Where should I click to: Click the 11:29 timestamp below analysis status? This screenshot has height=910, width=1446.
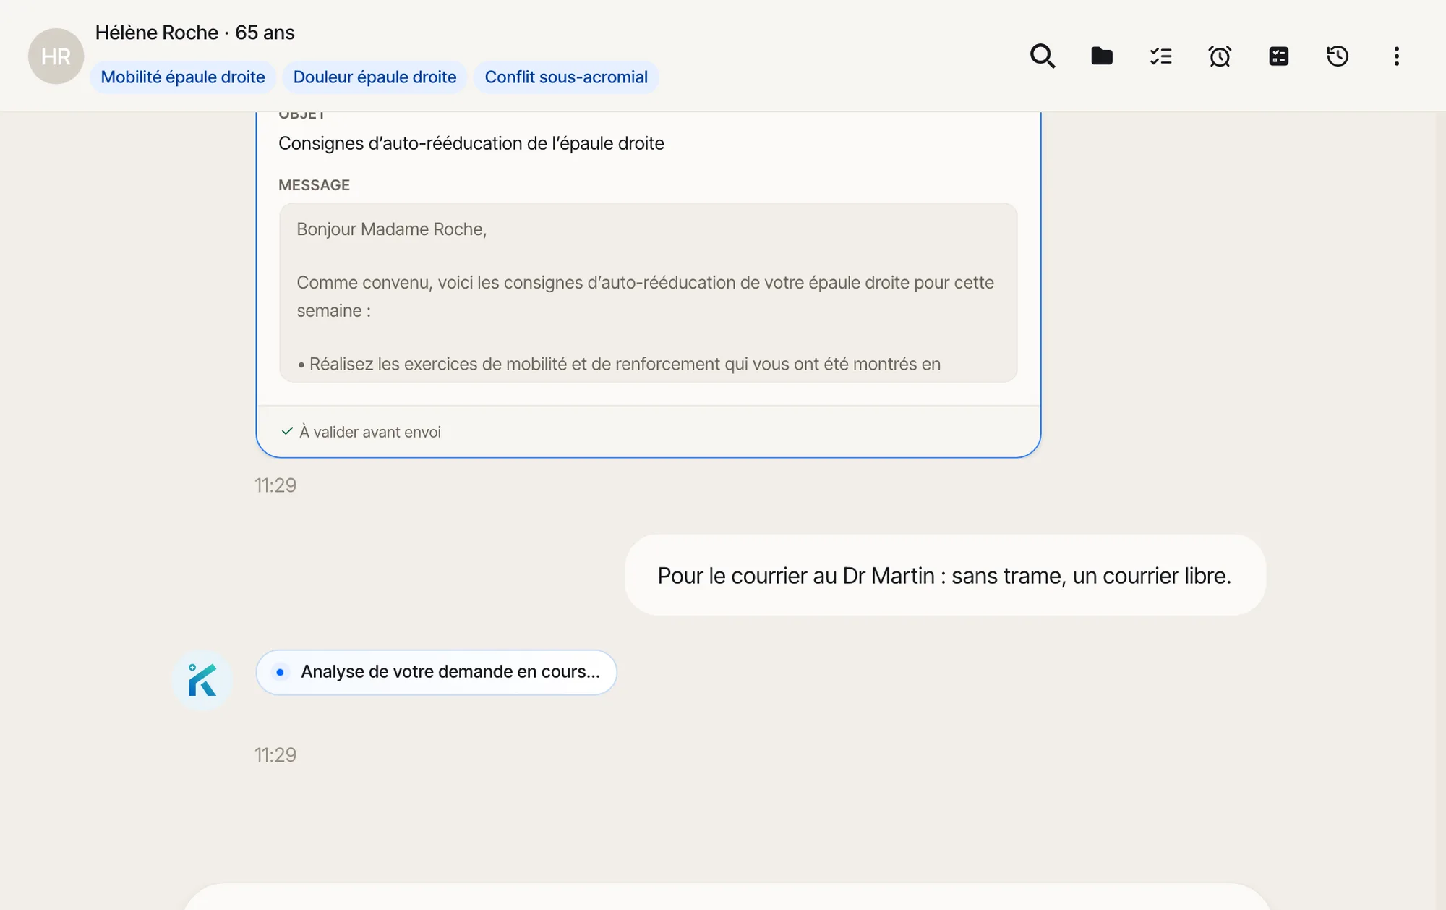[275, 755]
